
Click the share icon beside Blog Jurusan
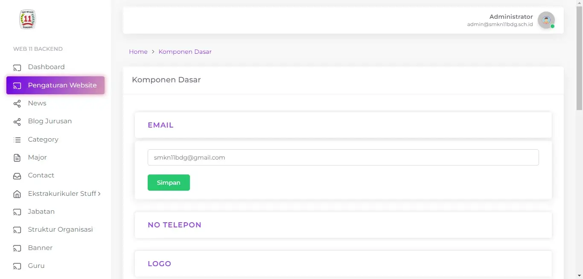(17, 122)
